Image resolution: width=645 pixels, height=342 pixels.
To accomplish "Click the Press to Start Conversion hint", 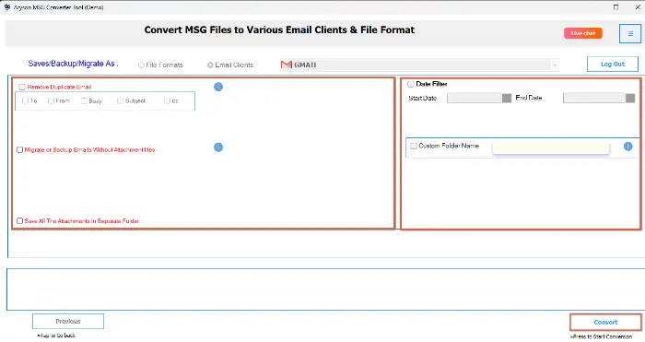I will [601, 336].
